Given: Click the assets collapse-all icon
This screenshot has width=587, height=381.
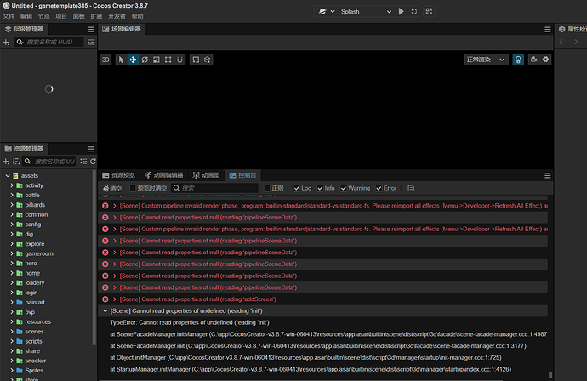Looking at the screenshot, I should coord(83,162).
